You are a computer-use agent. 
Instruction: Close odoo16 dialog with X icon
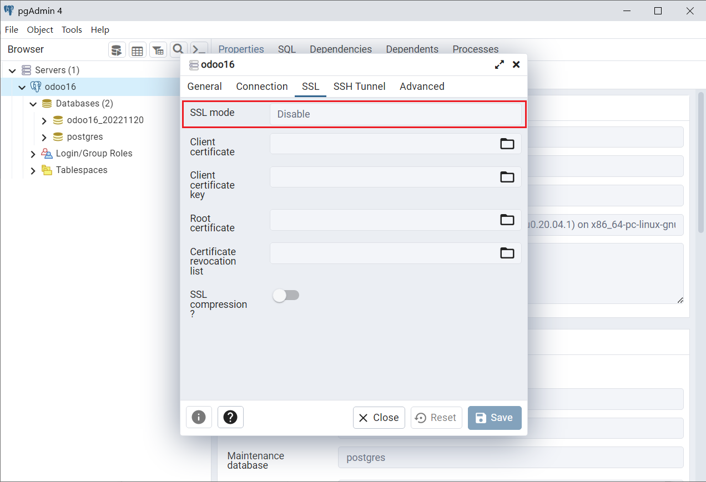(516, 64)
